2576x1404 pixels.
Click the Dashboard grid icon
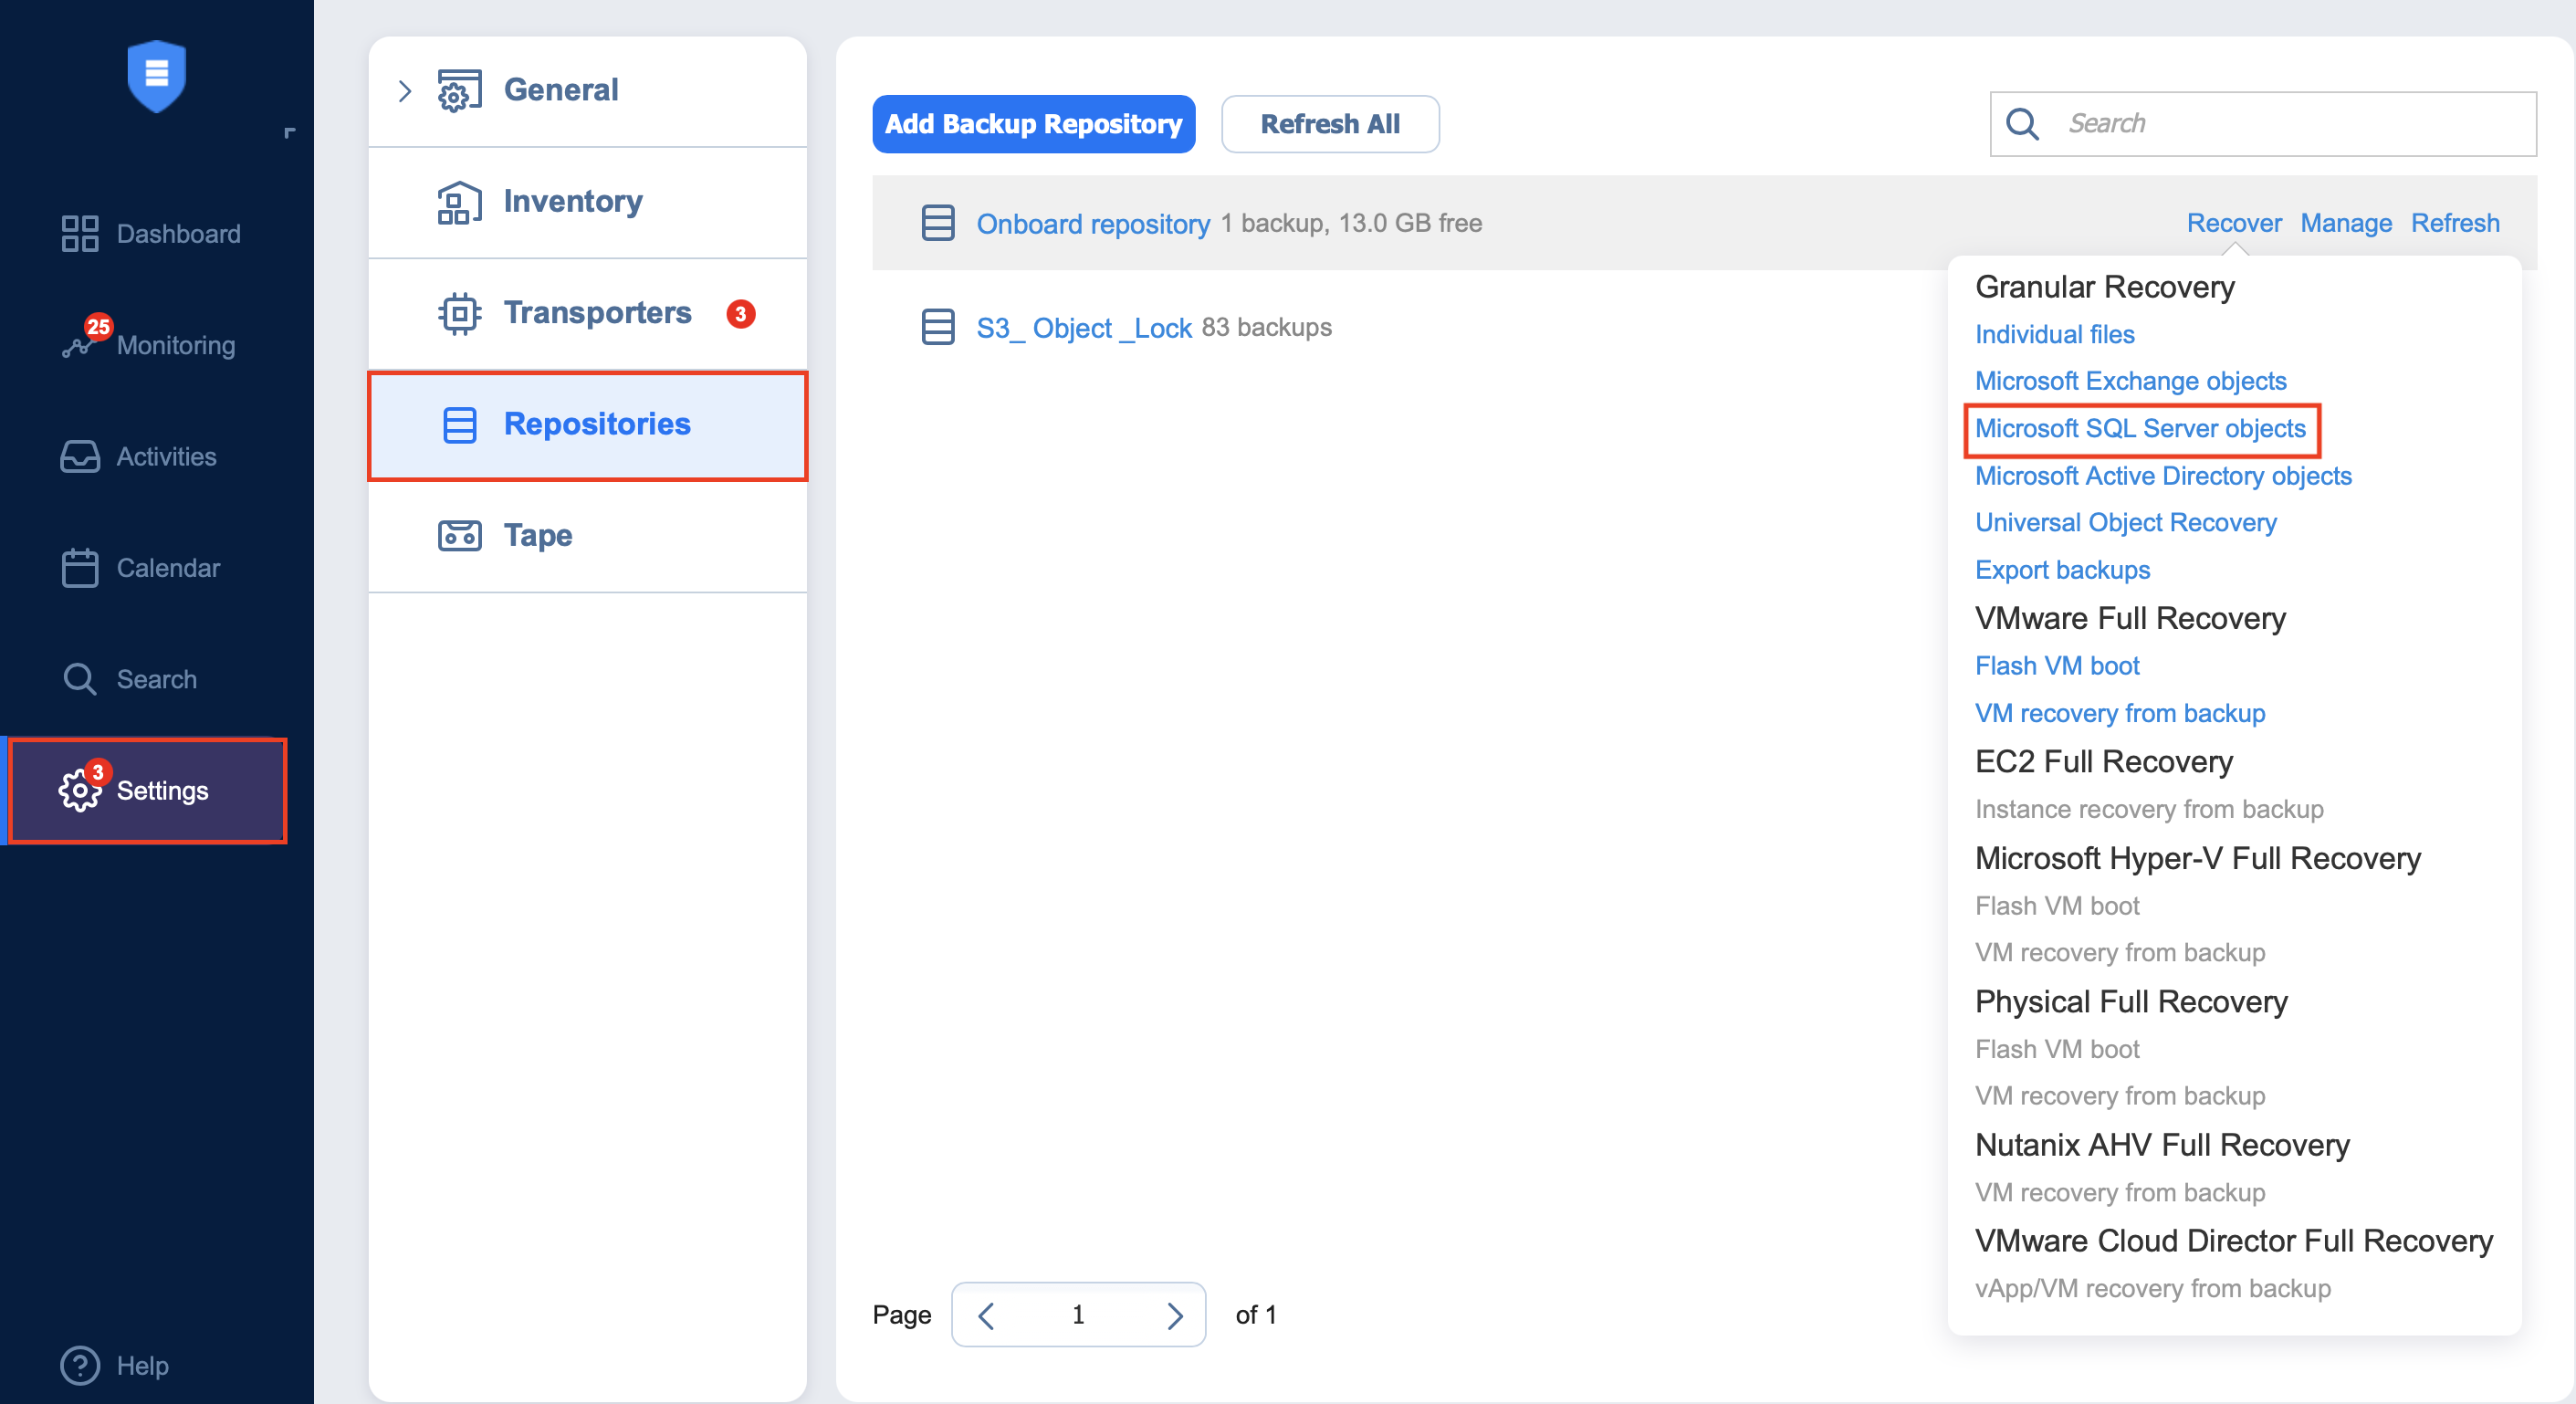(80, 234)
